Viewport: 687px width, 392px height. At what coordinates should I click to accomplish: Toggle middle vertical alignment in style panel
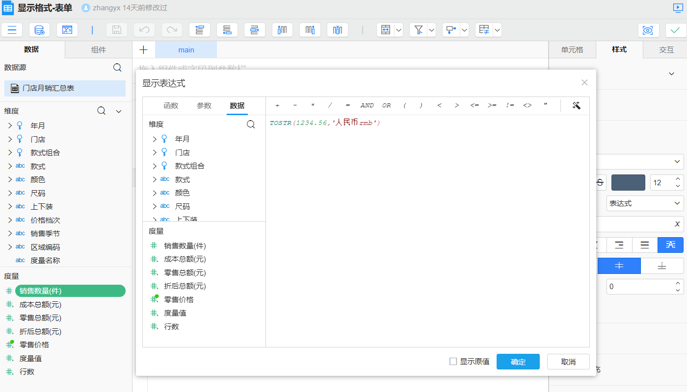click(x=619, y=266)
